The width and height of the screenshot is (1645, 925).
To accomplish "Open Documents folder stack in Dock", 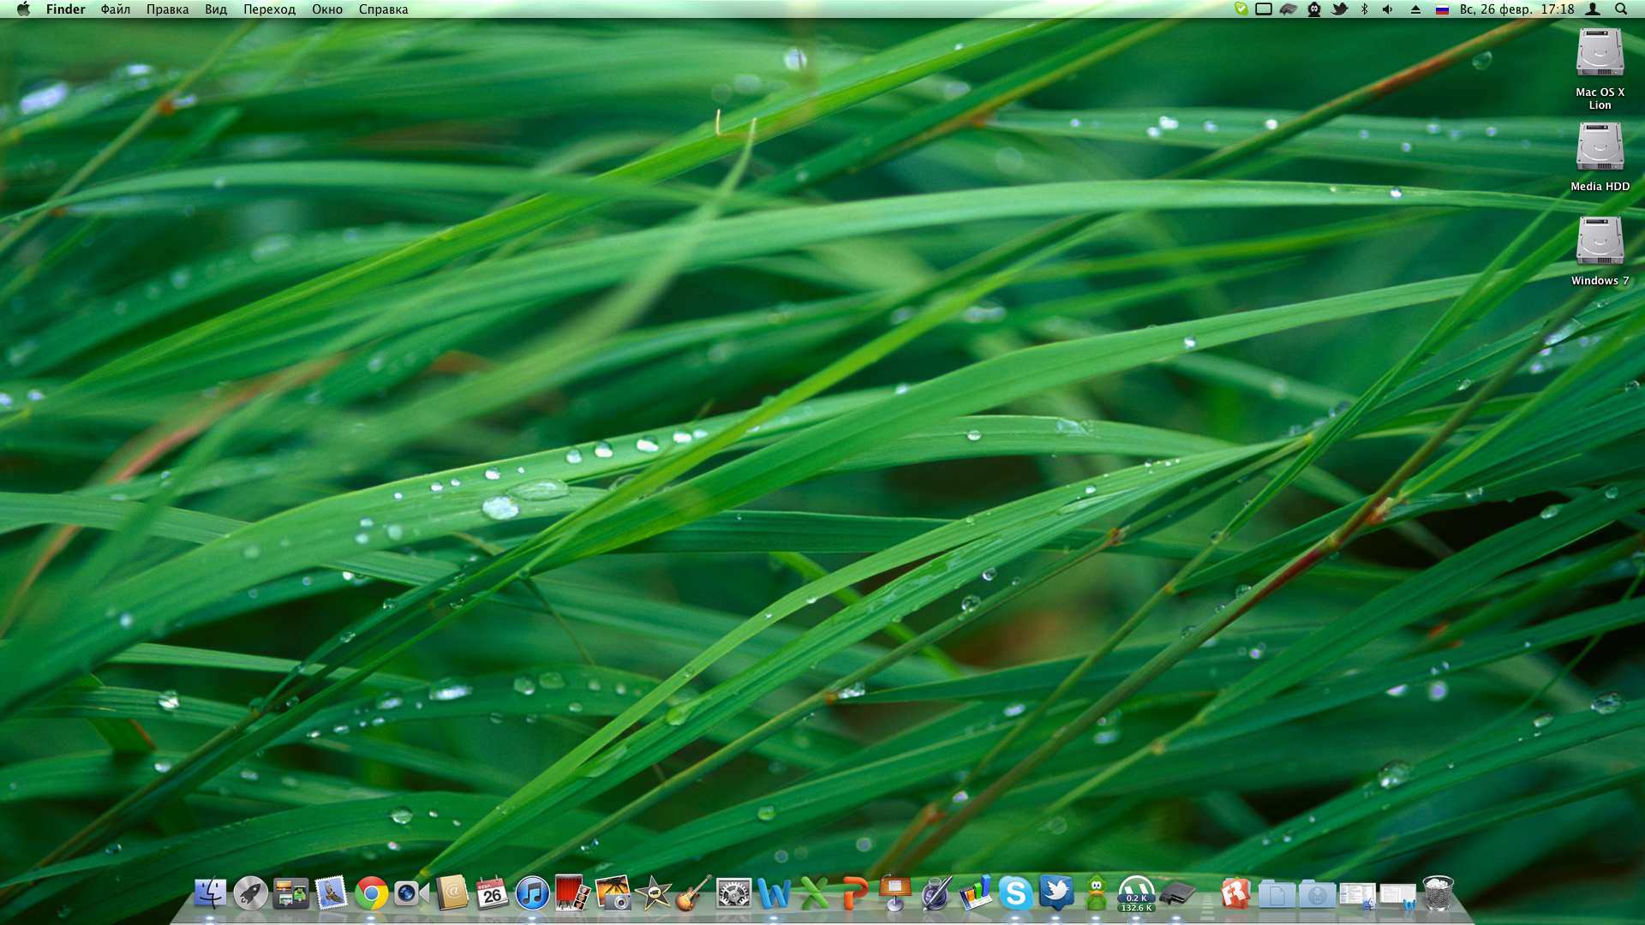I will click(x=1277, y=895).
